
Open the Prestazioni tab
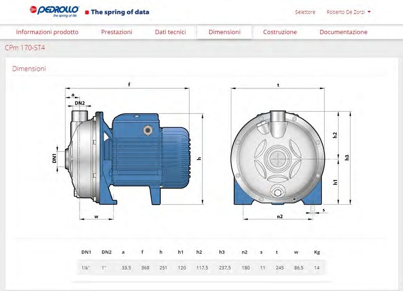(x=117, y=32)
